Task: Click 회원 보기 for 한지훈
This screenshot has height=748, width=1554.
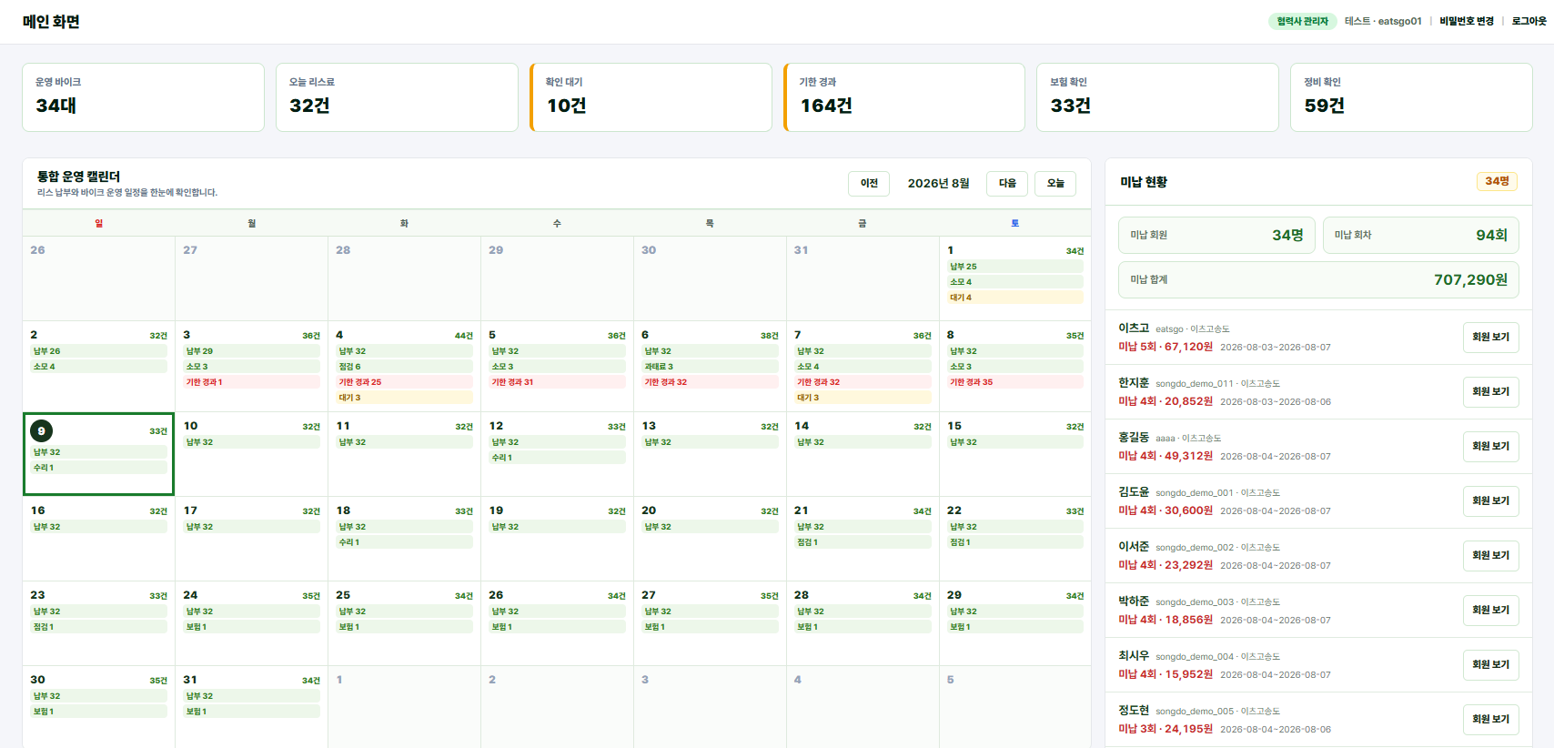Action: coord(1490,392)
